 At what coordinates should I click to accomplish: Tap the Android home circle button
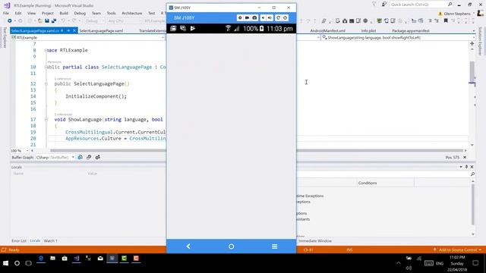tap(231, 246)
